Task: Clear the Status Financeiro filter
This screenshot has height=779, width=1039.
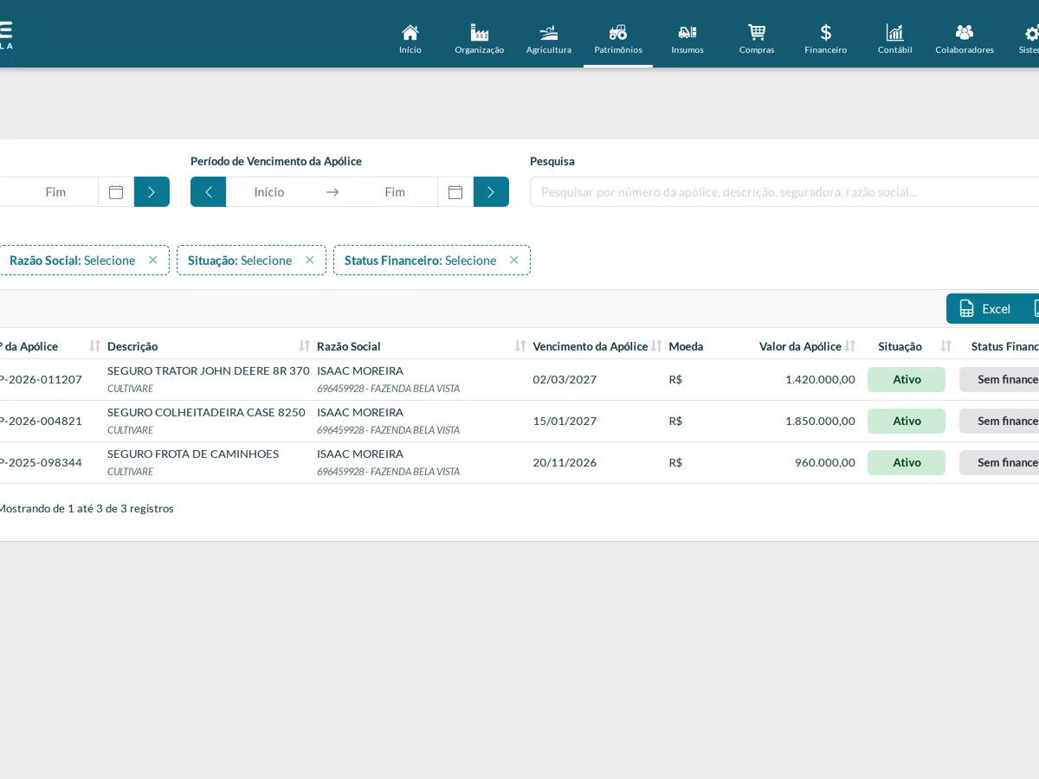Action: pyautogui.click(x=514, y=260)
